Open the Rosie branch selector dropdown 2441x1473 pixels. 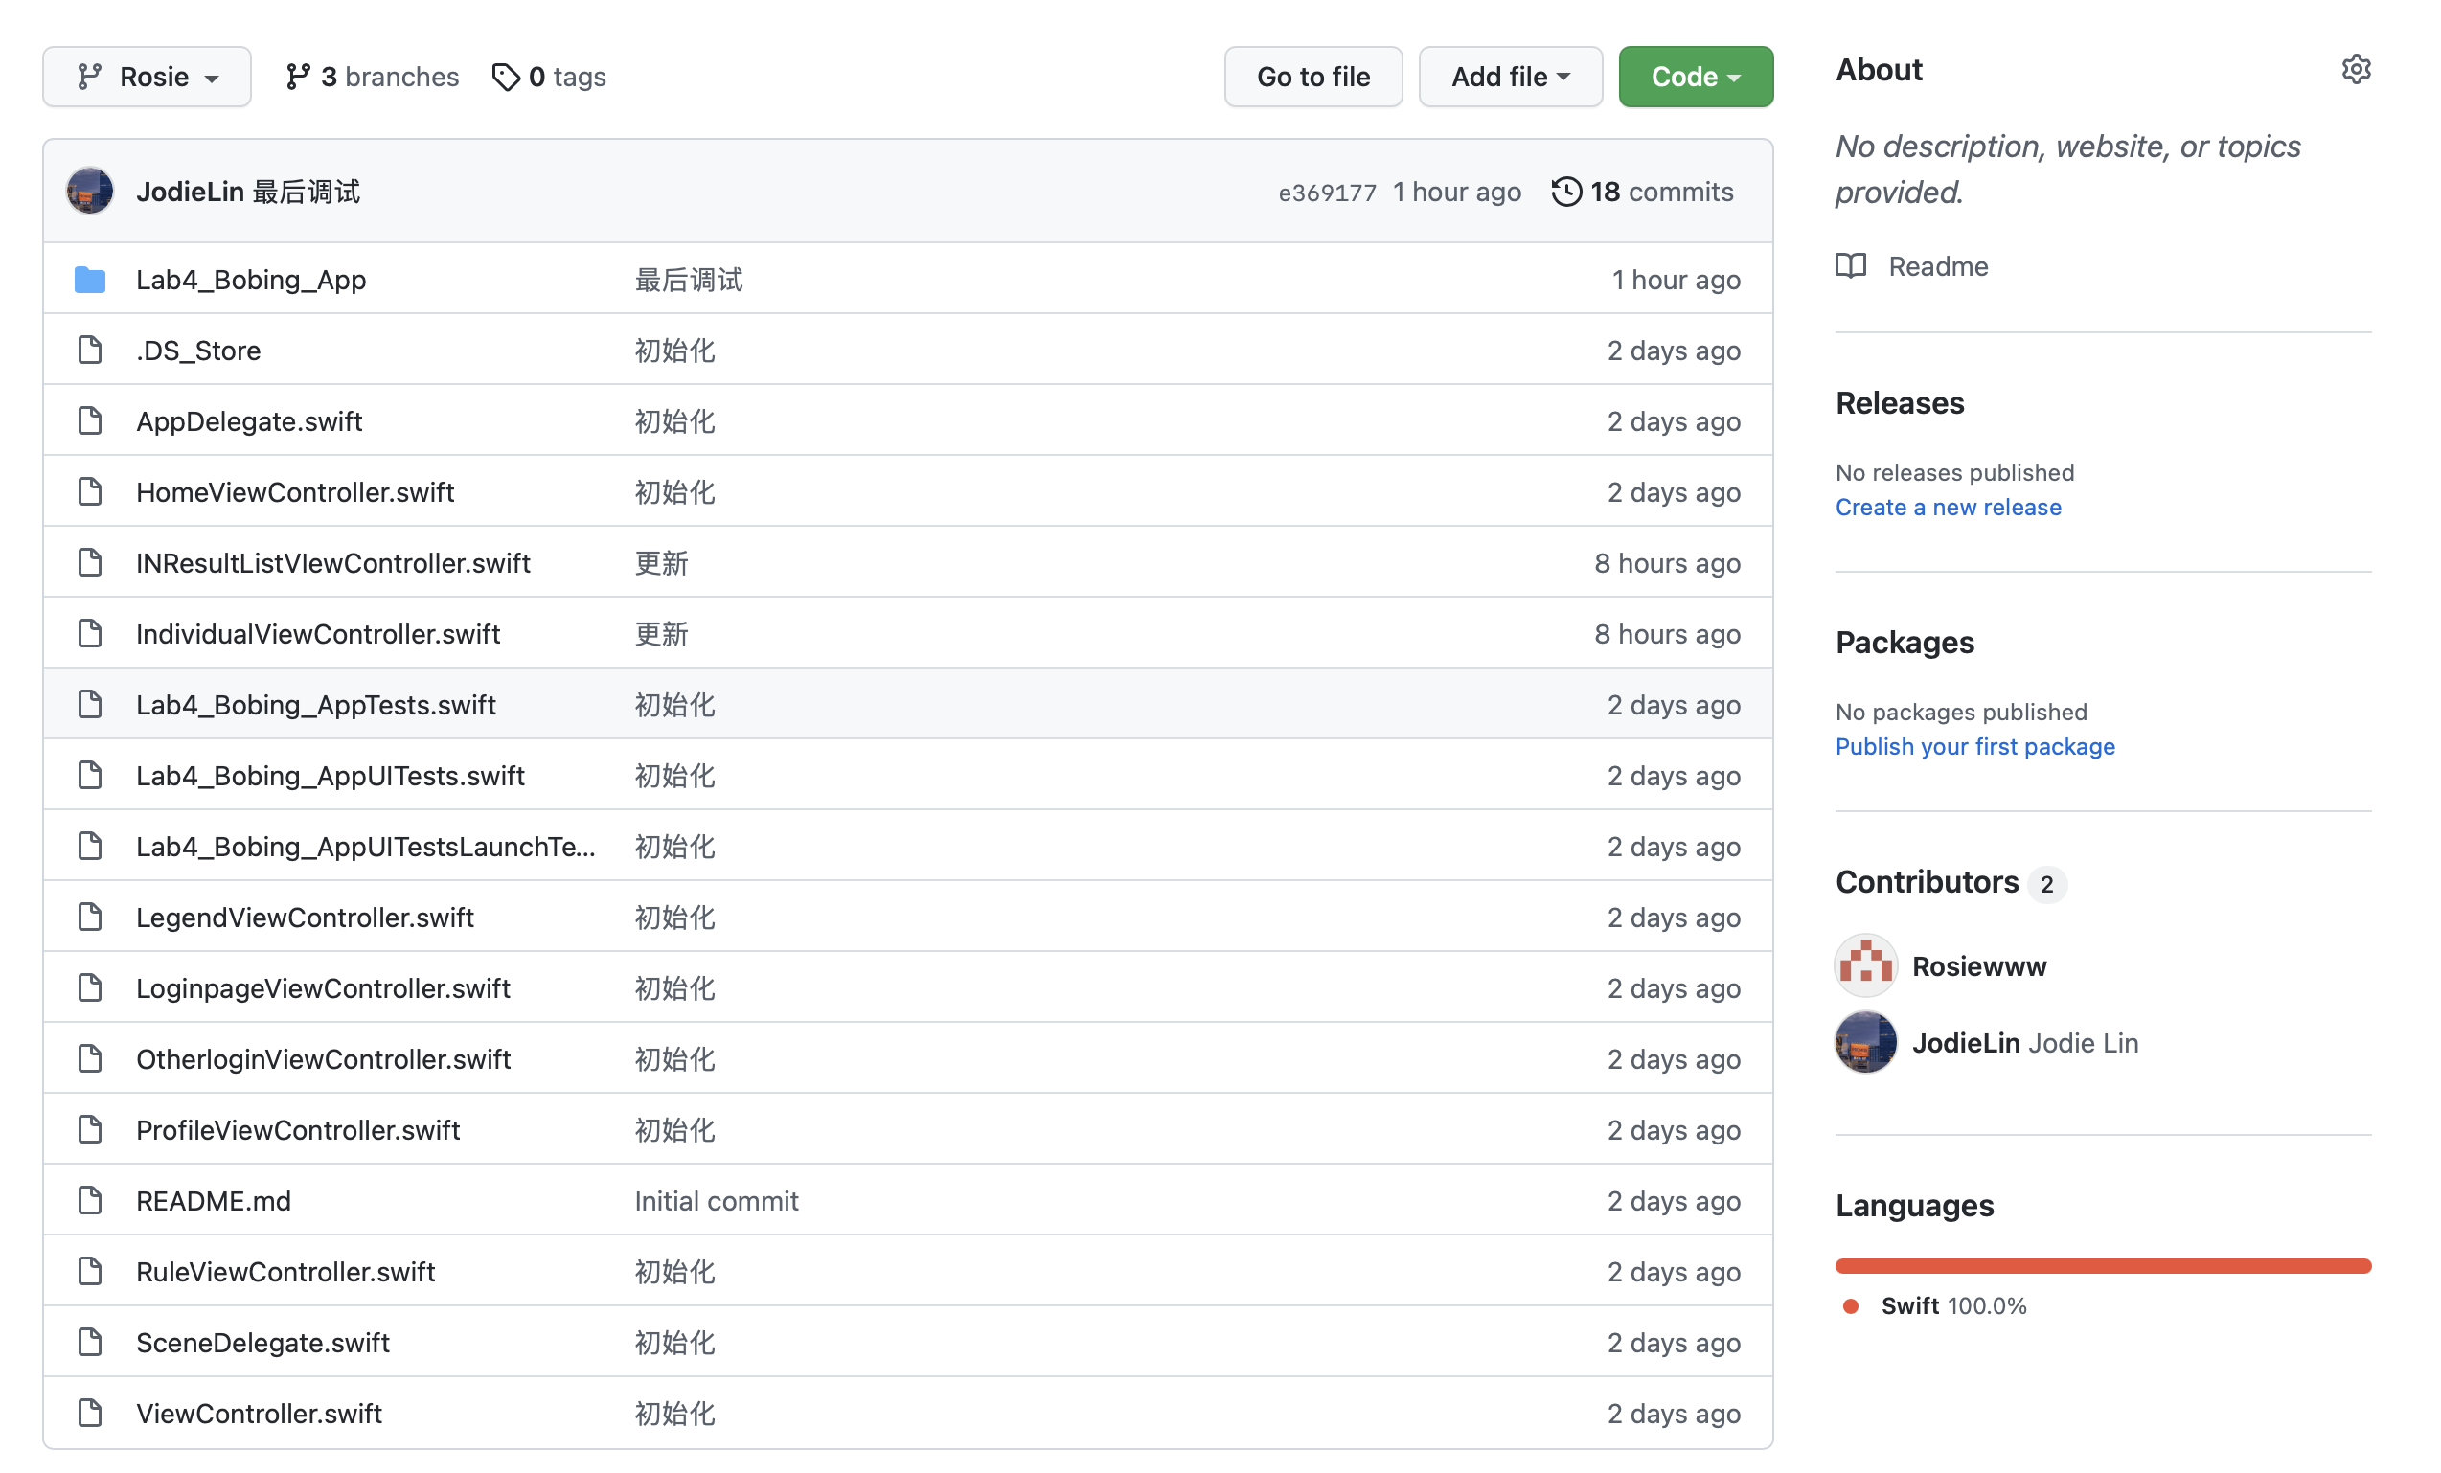[x=147, y=77]
